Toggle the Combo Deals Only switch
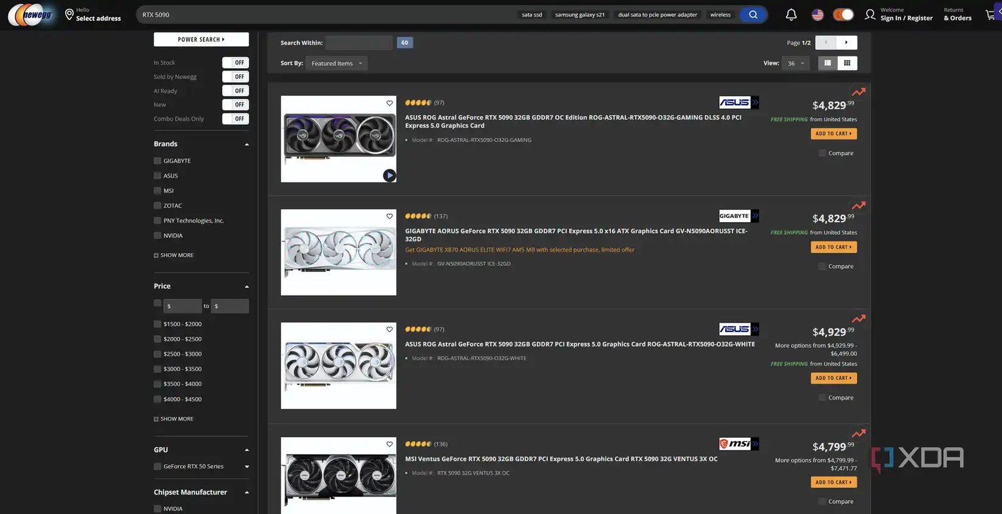1002x514 pixels. point(235,119)
